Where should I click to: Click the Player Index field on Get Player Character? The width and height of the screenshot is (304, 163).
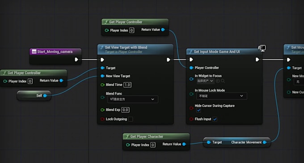[153, 145]
